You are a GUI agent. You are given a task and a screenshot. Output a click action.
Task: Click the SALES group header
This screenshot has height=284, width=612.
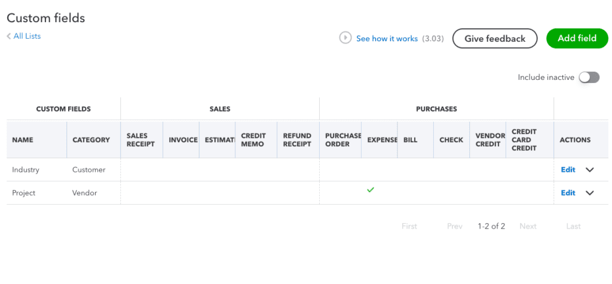tap(220, 109)
